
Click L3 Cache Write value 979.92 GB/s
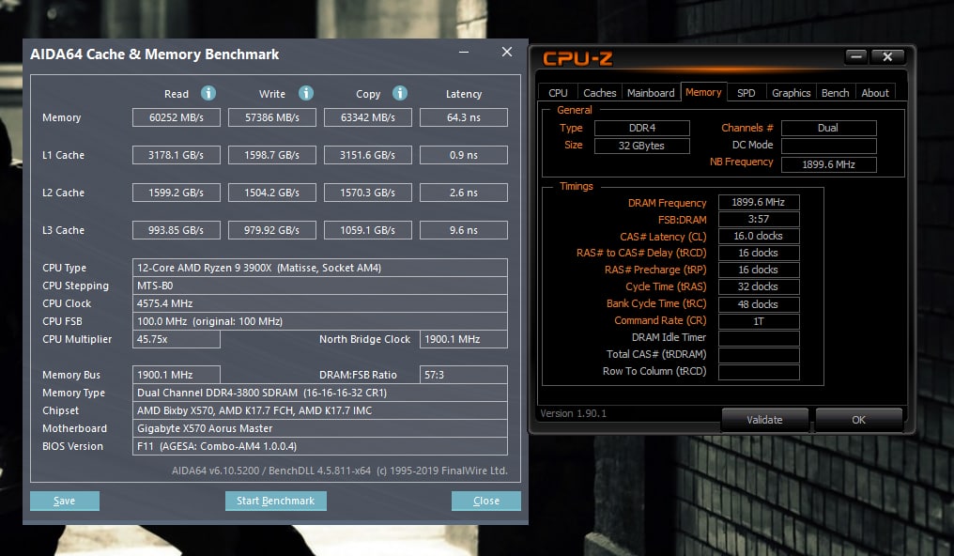(272, 230)
